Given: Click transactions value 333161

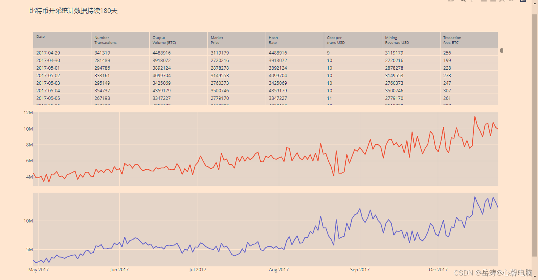Looking at the screenshot, I should [102, 76].
